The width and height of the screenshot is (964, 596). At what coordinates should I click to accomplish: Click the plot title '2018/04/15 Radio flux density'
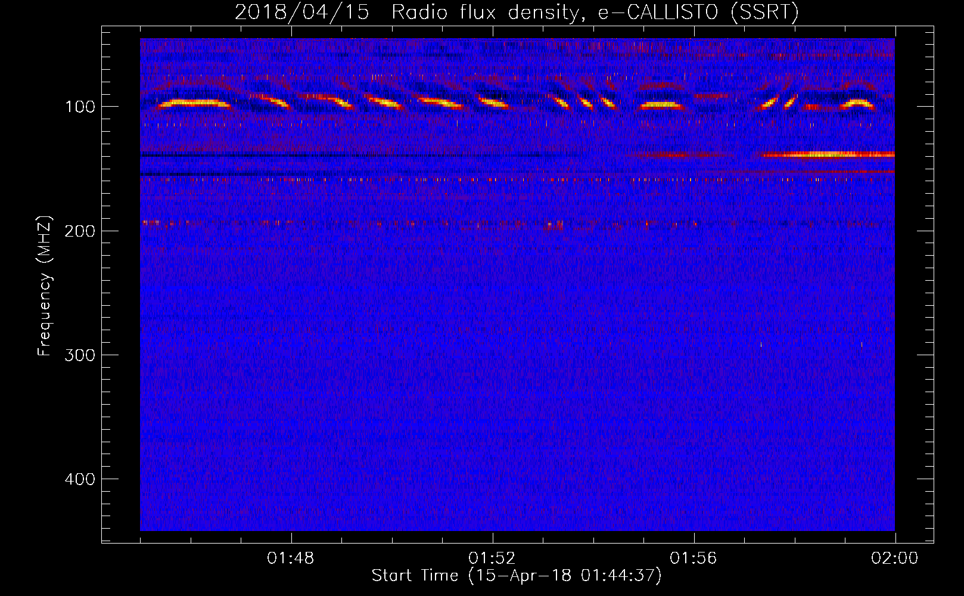pos(517,12)
